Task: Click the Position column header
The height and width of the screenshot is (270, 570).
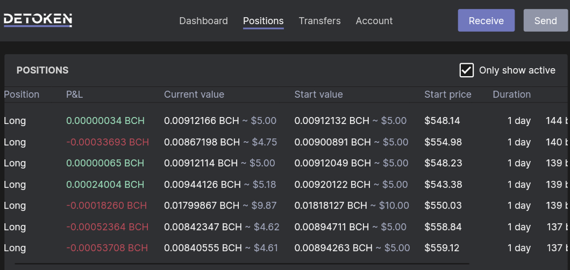Action: (22, 94)
